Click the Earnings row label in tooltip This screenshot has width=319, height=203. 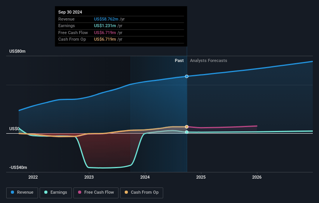[x=66, y=26]
